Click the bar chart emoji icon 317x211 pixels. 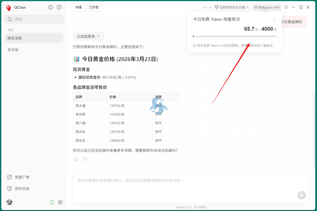(x=77, y=59)
